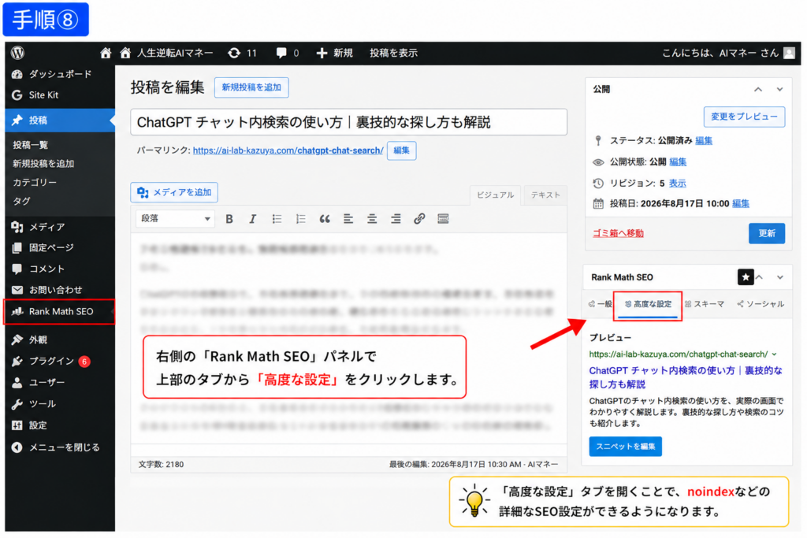Toggle italic formatting in editor toolbar

coord(253,219)
